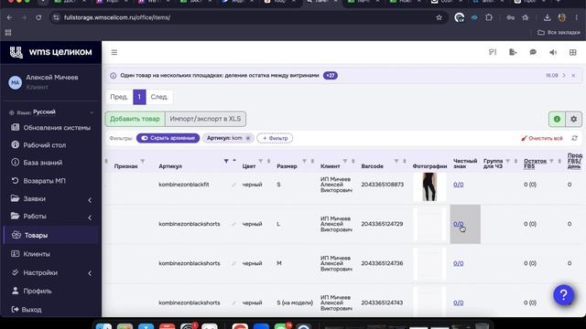The height and width of the screenshot is (329, 586).
Task: Click the active funnel filter on Артикул column
Action: click(226, 161)
